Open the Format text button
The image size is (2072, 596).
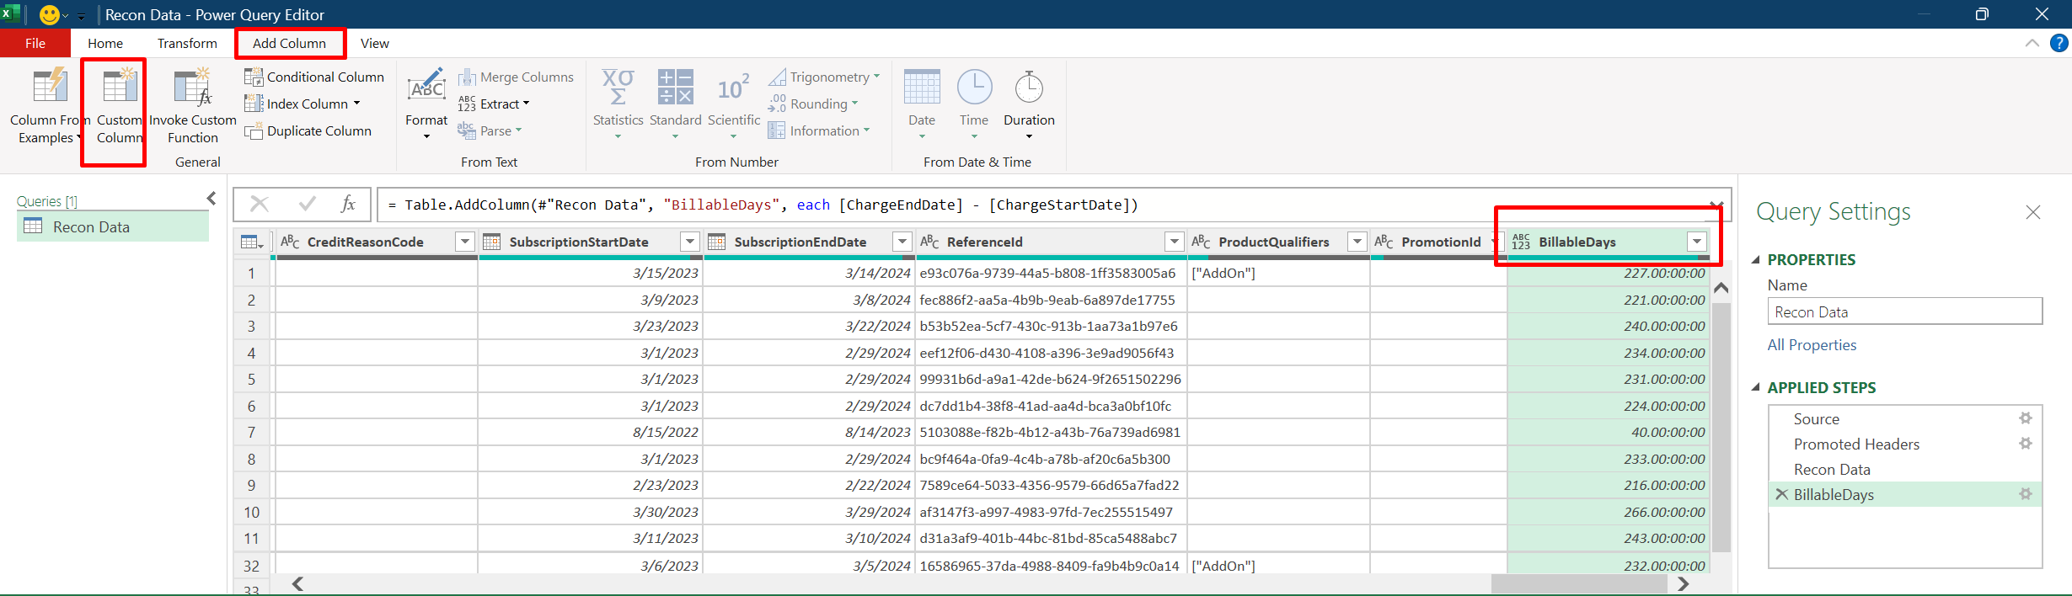click(x=426, y=104)
